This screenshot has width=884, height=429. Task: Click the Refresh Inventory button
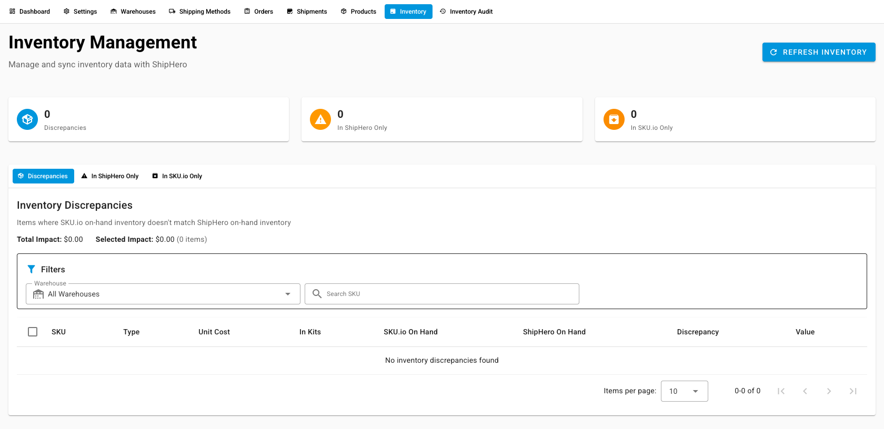(x=819, y=52)
